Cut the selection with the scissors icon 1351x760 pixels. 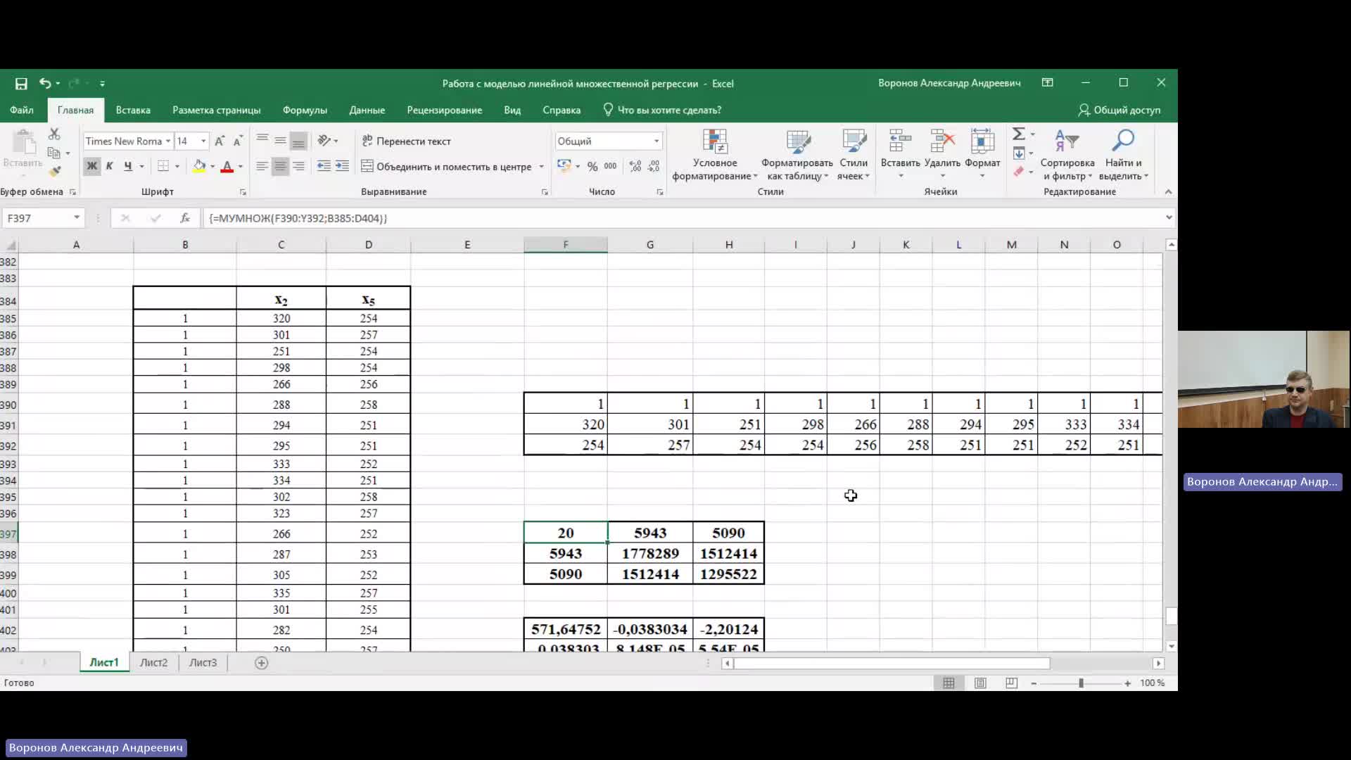(54, 134)
